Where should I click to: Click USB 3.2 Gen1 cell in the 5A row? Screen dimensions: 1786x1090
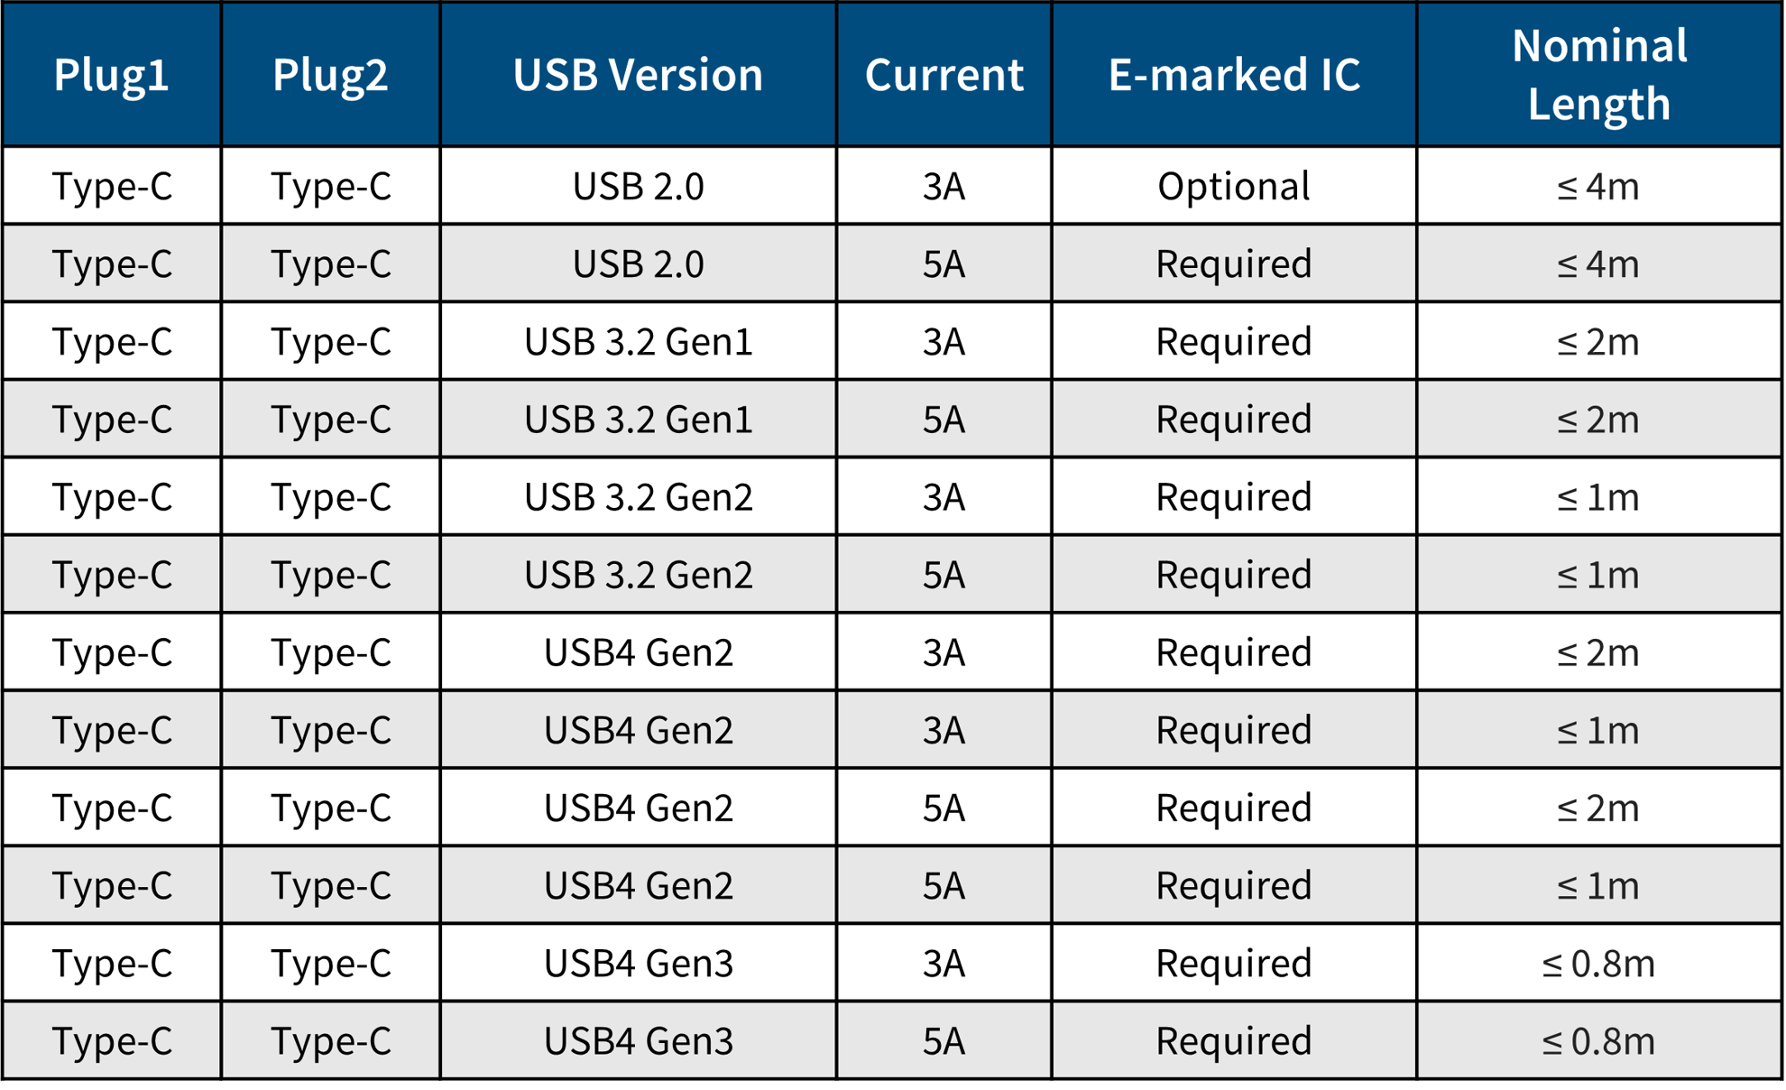(638, 419)
